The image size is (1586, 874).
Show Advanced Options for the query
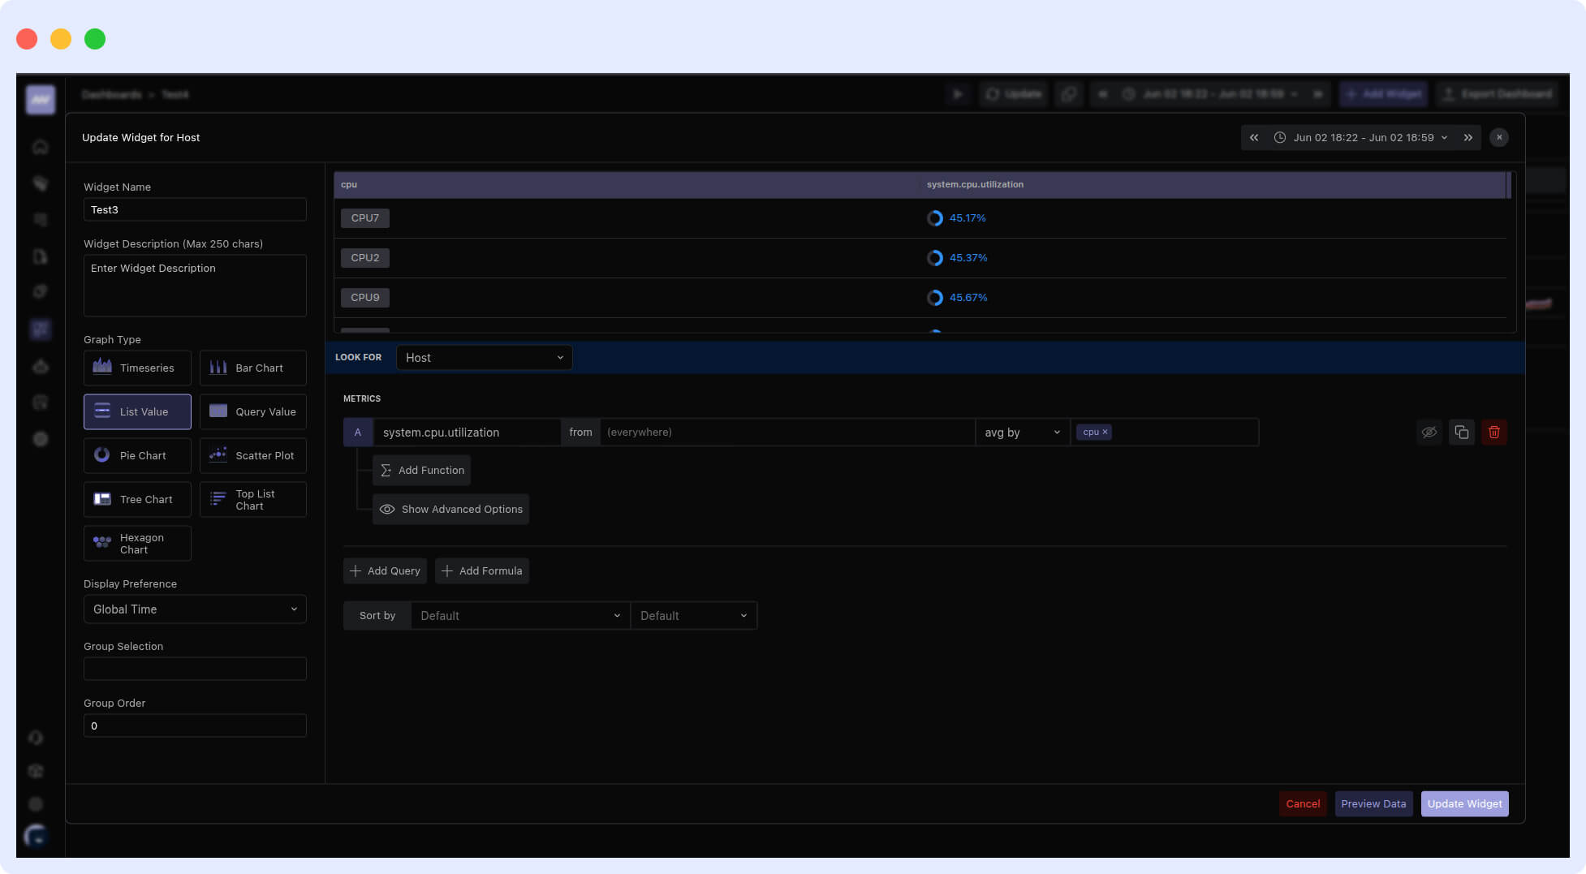pos(450,510)
